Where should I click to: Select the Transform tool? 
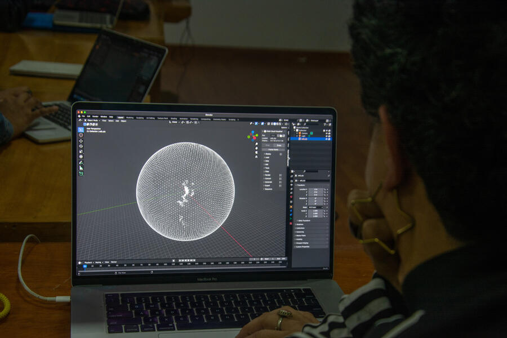point(81,157)
